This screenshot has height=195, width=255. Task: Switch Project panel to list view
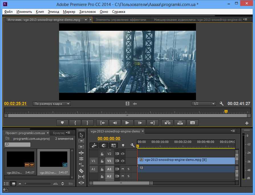6,184
